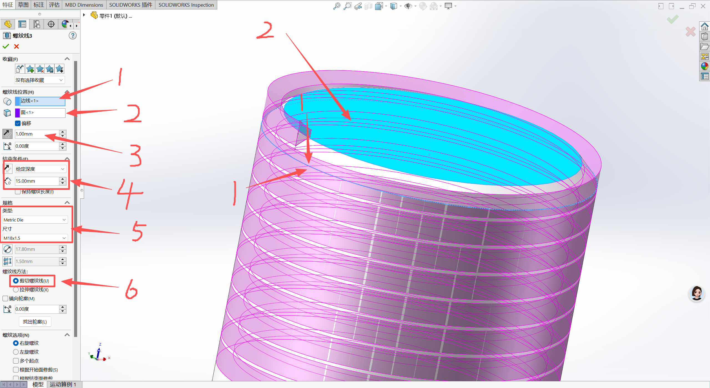Load favorite using the star-arrow icon
Screen dimensions: 710x388
point(60,69)
